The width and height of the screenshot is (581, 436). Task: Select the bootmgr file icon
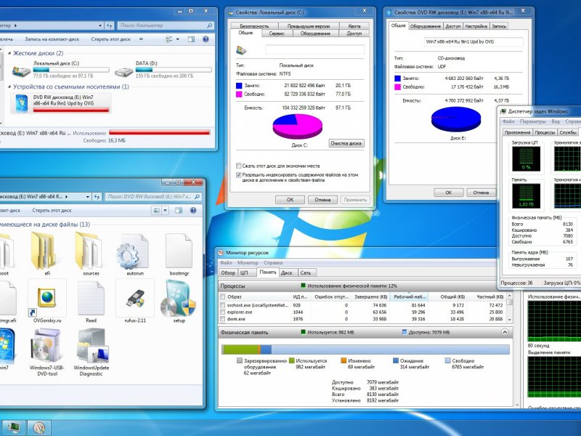coord(179,250)
